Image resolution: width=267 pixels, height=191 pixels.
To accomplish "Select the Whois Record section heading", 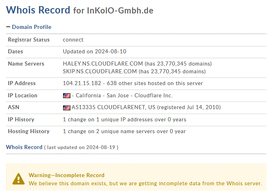I will click(24, 147).
